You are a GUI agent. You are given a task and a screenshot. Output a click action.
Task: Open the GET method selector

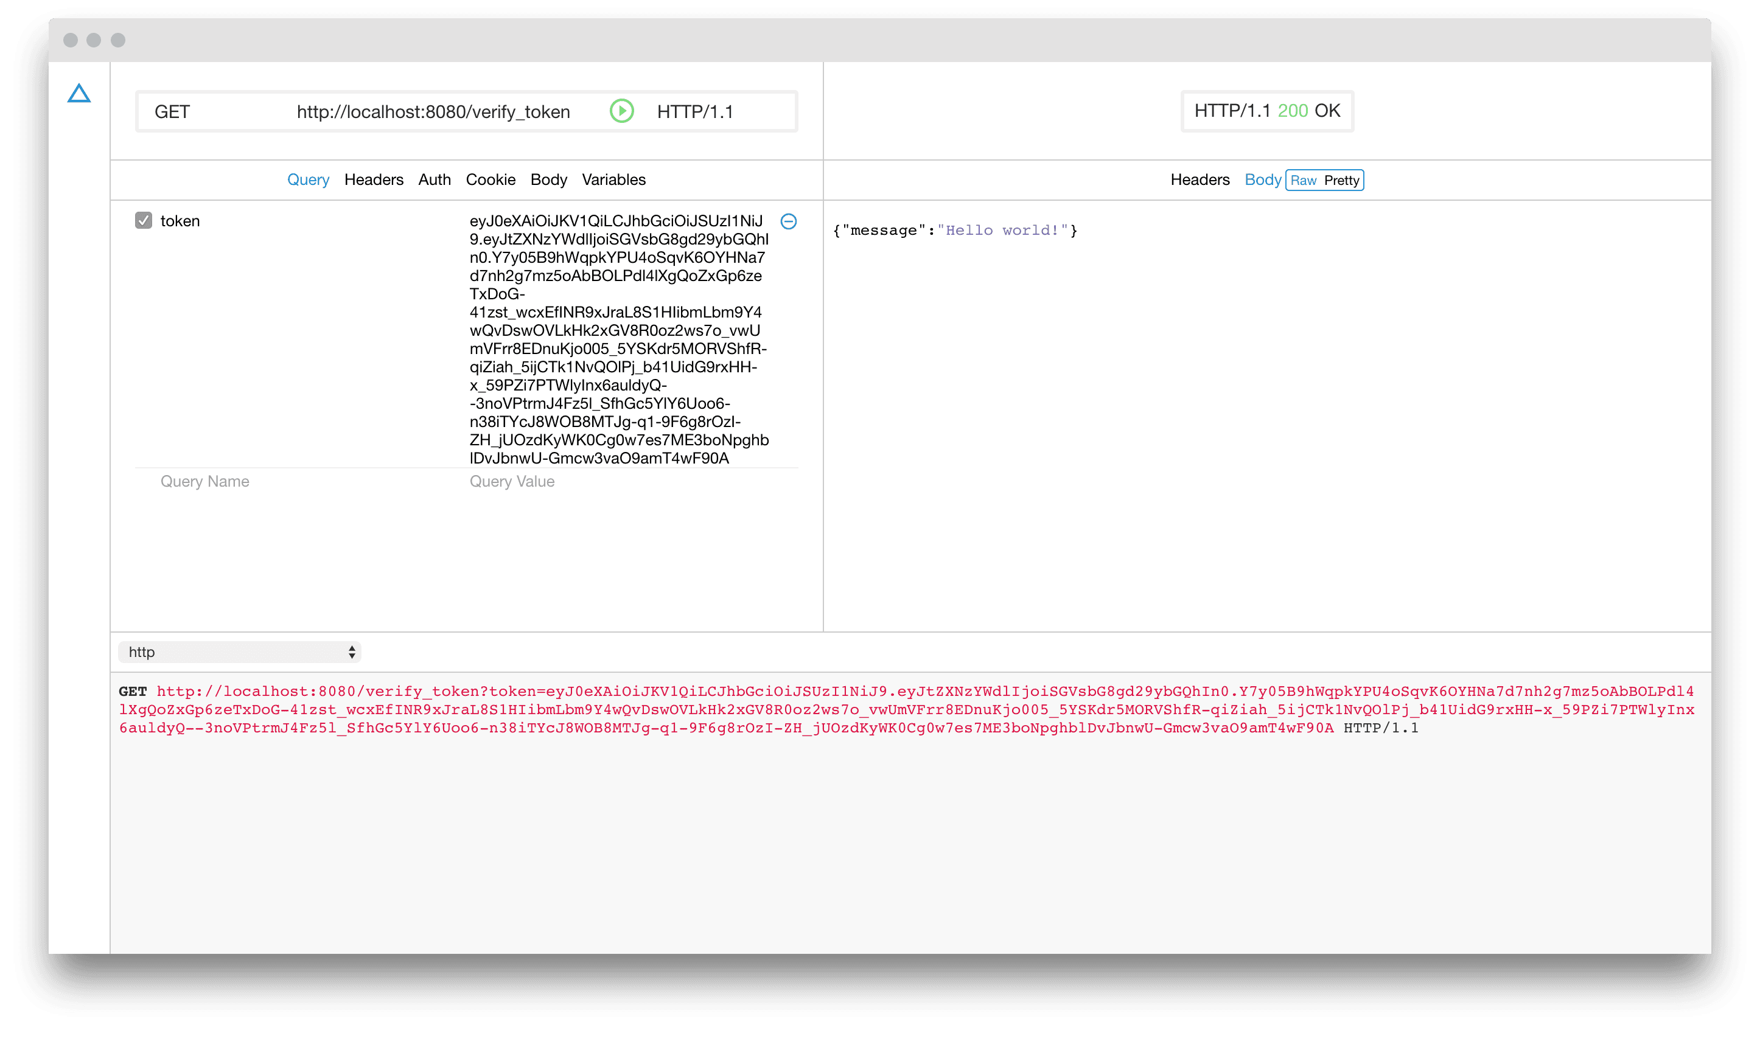pos(172,112)
